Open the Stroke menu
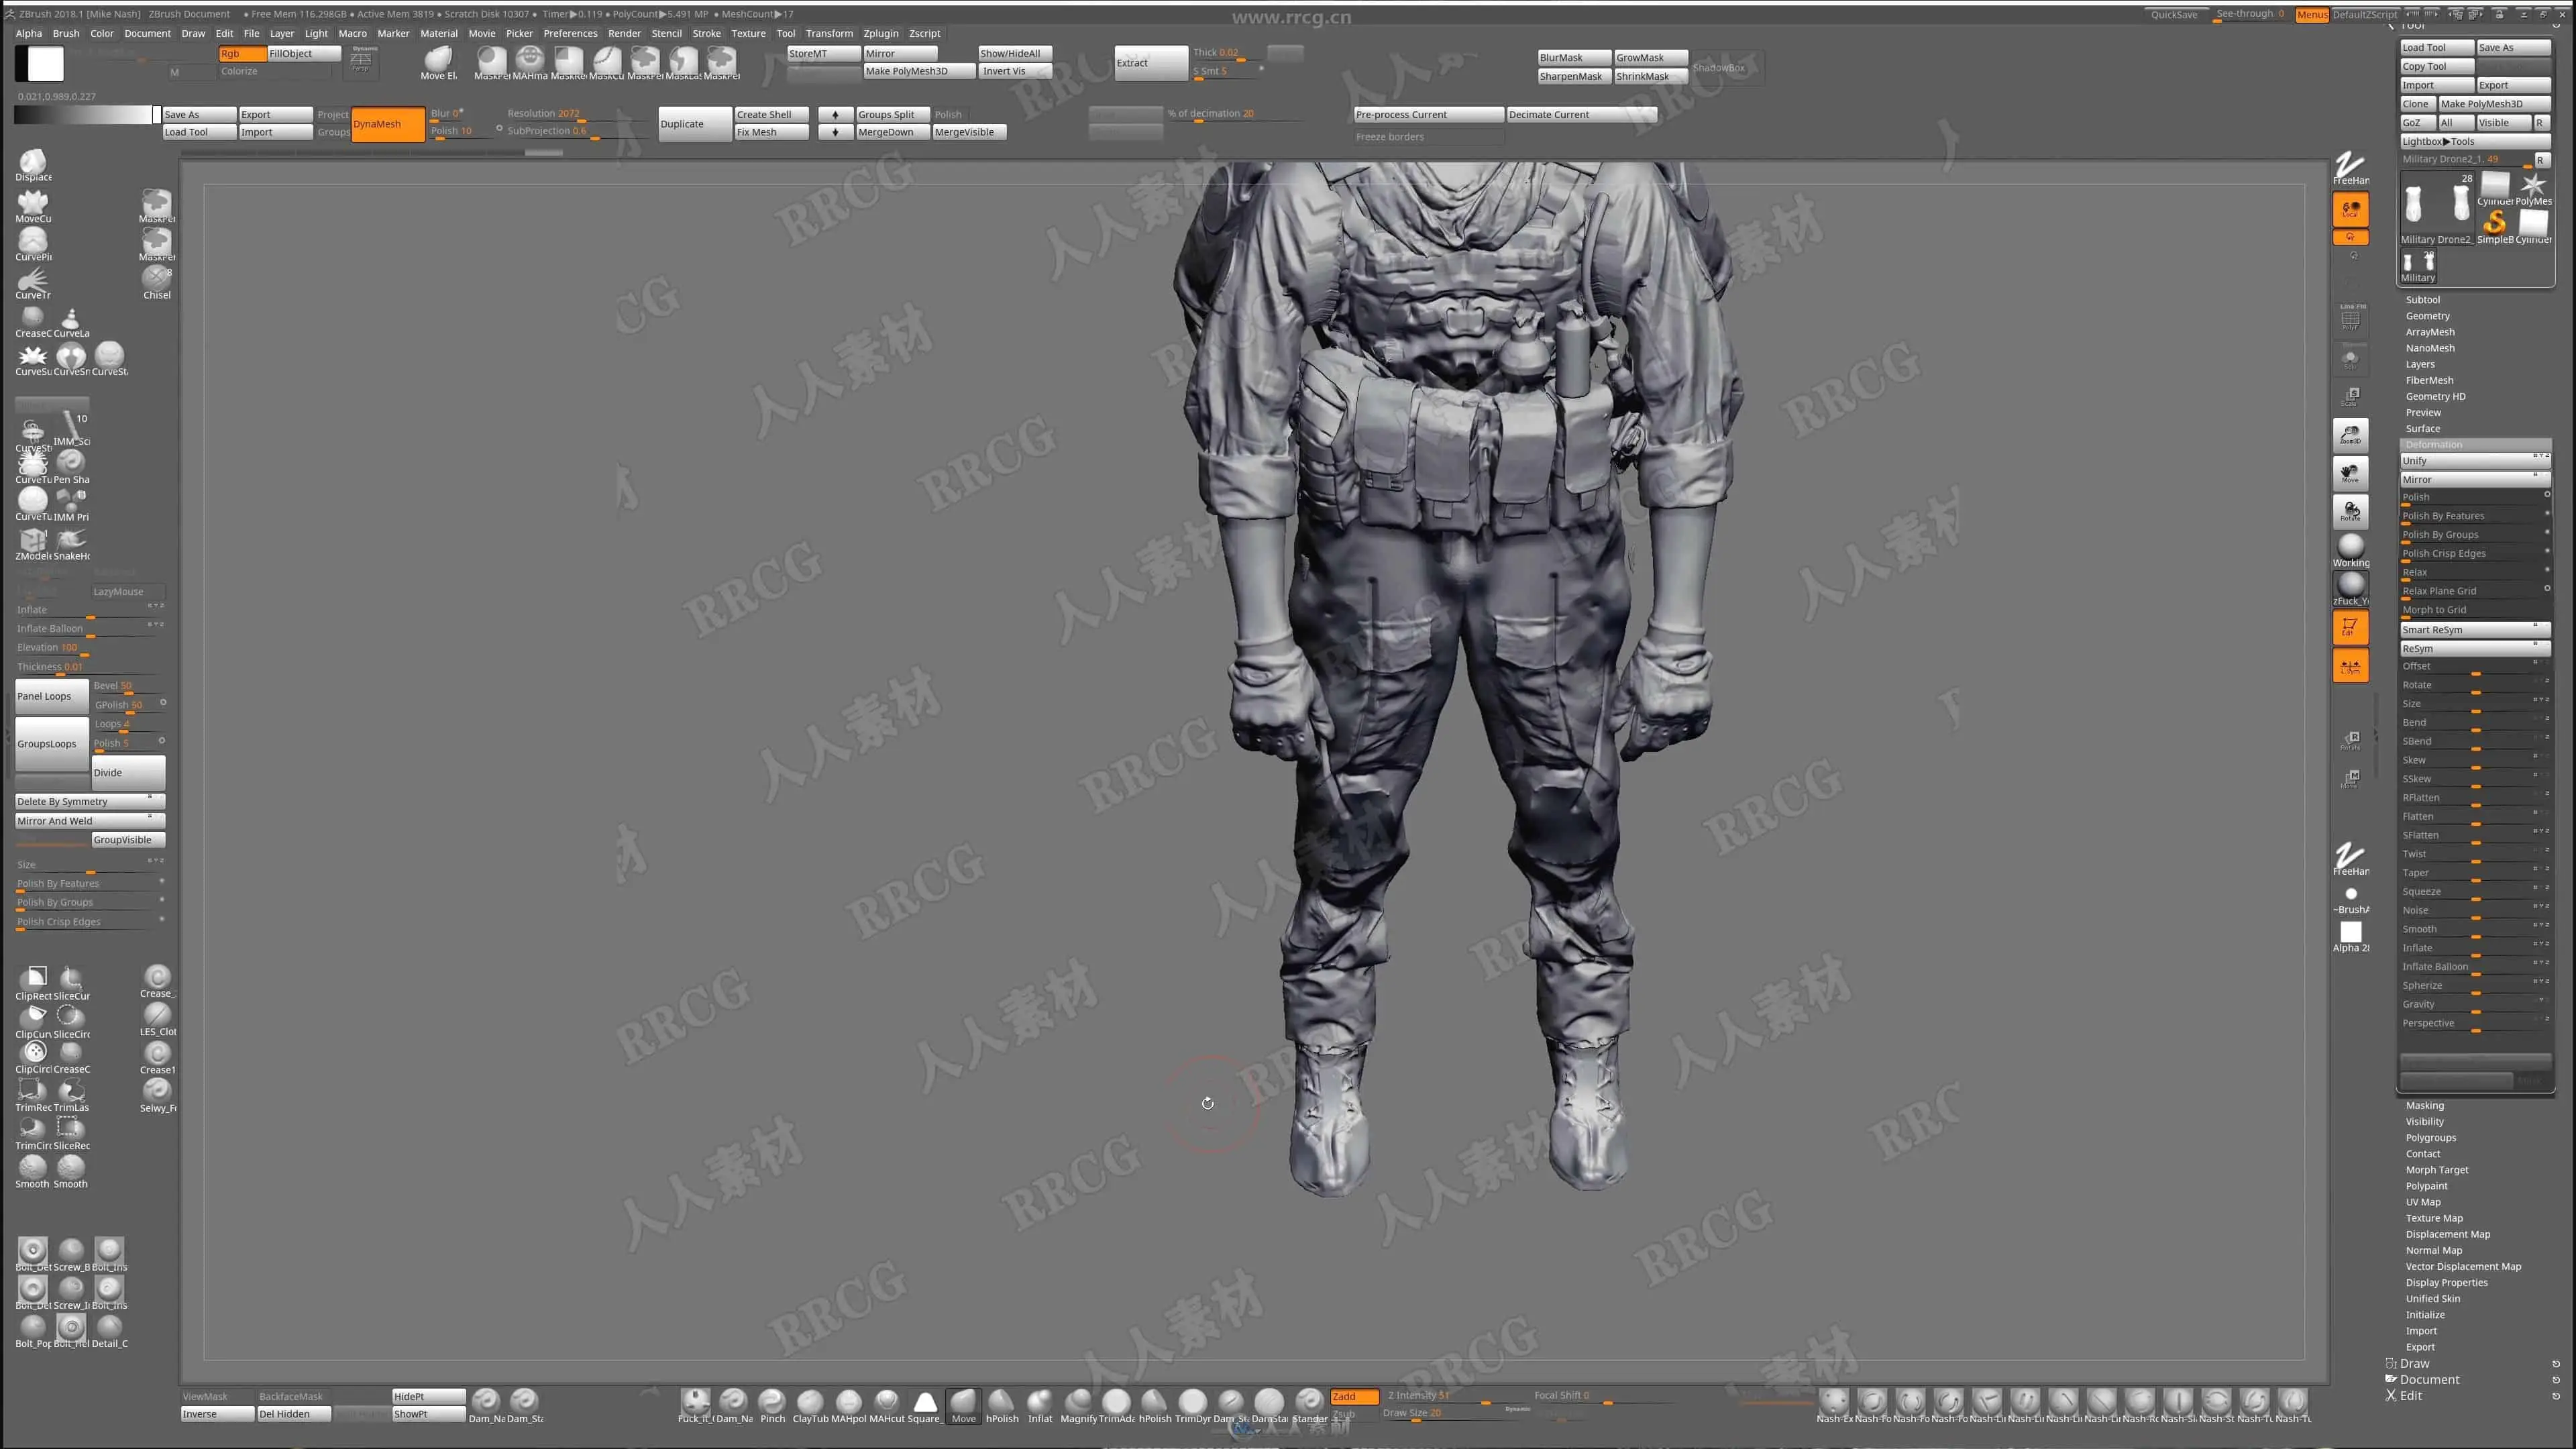 pos(706,33)
